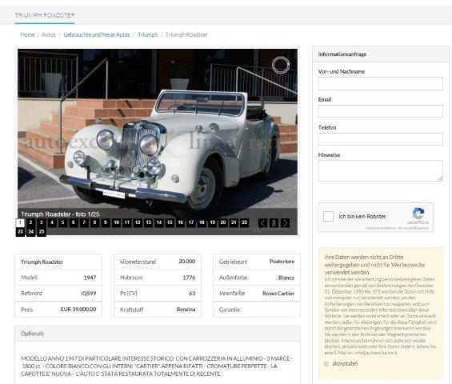
Task: Click the Referenz value 'IQ599'
Action: coord(89,294)
